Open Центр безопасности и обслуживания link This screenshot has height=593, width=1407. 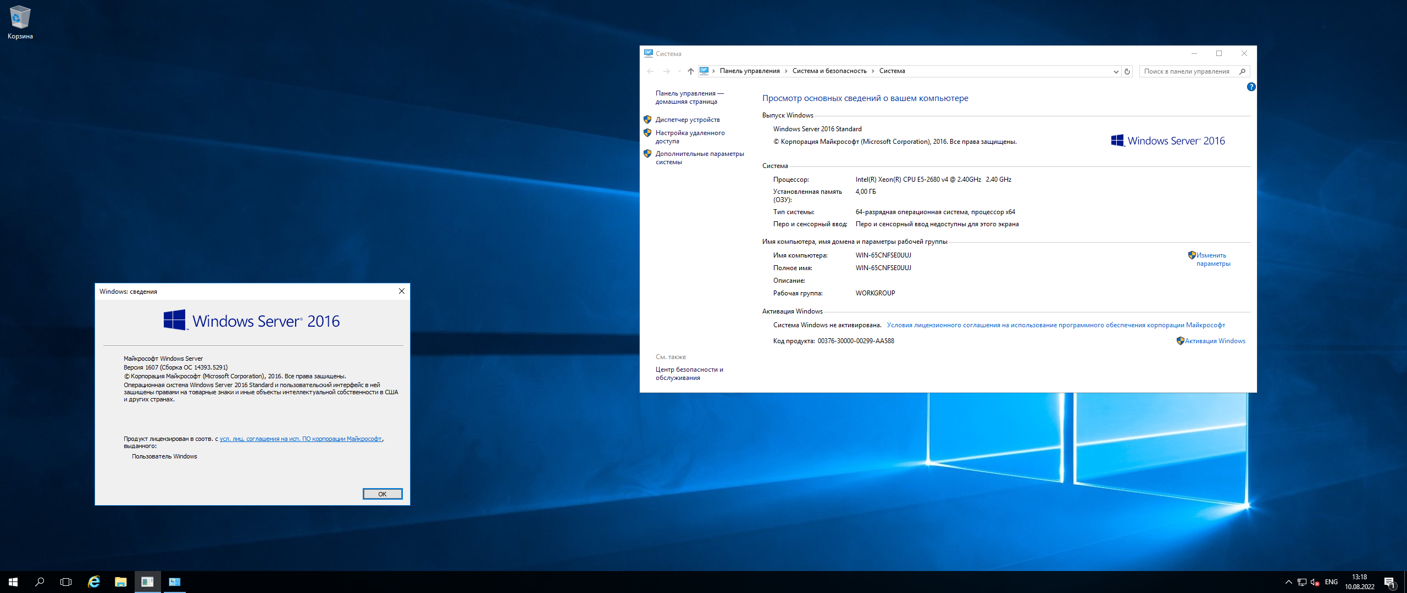(689, 374)
